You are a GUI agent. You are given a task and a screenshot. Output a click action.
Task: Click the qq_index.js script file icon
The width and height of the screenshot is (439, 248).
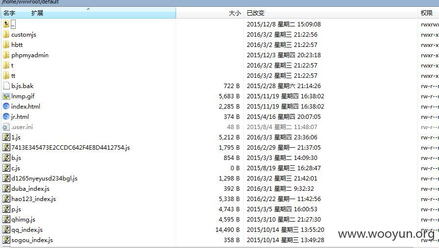[6, 229]
